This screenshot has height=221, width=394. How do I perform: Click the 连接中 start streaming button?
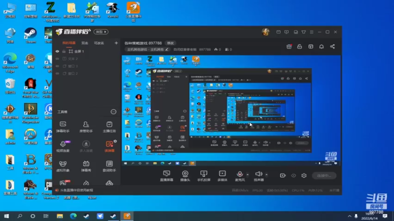[324, 175]
